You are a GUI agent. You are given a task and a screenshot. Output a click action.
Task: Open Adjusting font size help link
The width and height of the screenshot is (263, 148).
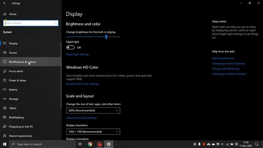tap(223, 58)
